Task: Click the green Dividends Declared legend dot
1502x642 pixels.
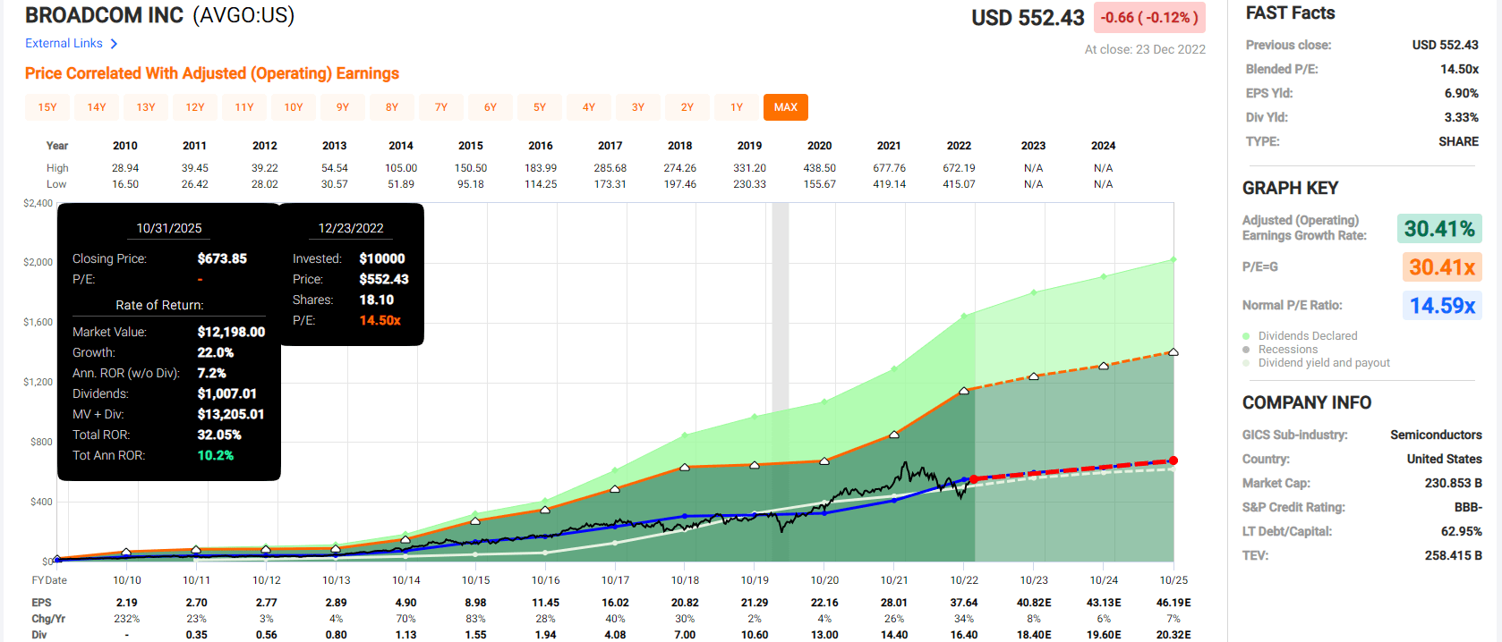Action: (x=1246, y=336)
